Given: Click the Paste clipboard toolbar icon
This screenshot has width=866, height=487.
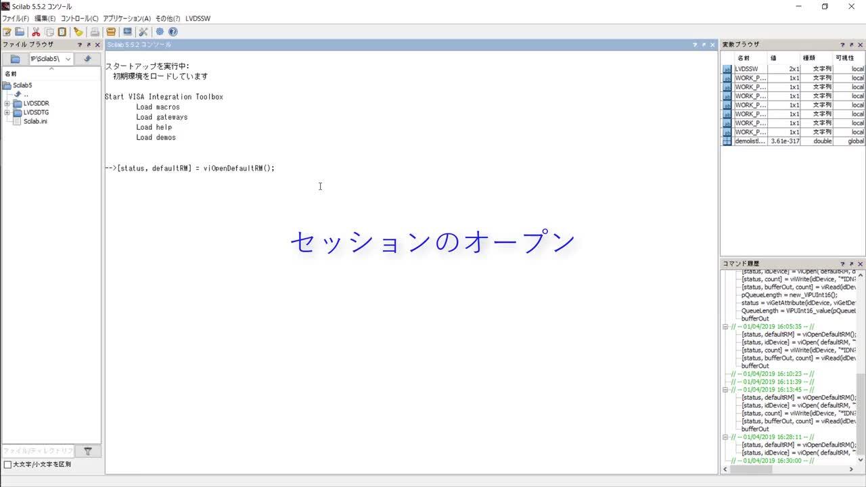Looking at the screenshot, I should point(62,32).
